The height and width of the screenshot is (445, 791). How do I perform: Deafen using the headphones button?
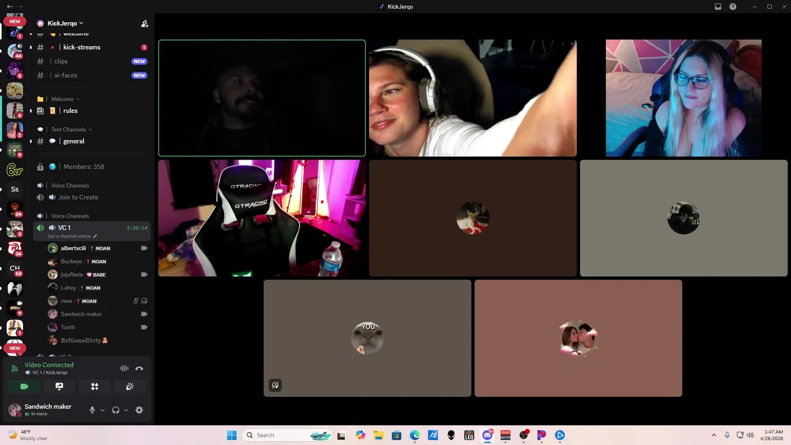(x=116, y=410)
